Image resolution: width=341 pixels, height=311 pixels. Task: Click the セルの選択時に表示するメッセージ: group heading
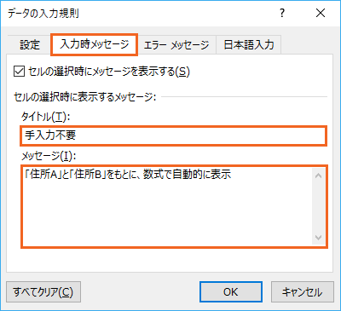pyautogui.click(x=84, y=97)
